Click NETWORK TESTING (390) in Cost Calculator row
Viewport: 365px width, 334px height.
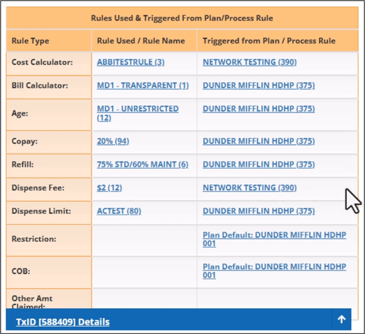[250, 62]
